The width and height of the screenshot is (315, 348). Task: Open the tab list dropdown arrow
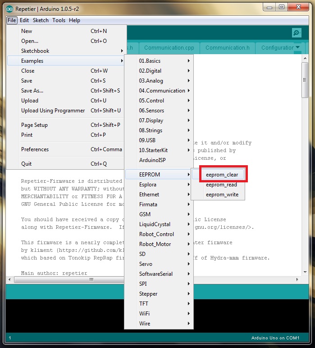pyautogui.click(x=297, y=47)
